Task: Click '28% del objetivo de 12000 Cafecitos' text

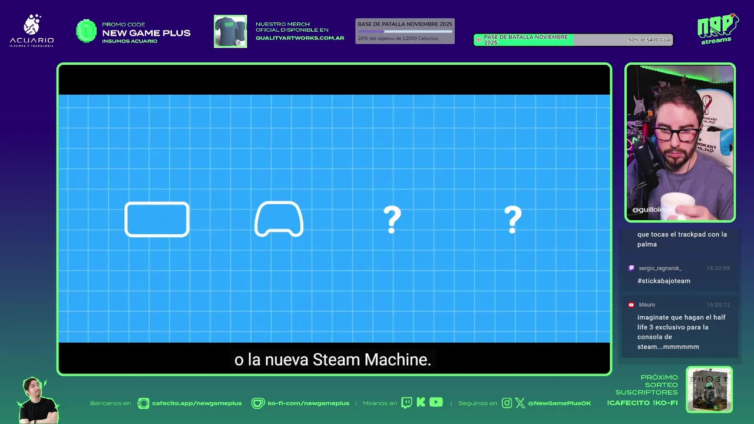Action: click(398, 39)
